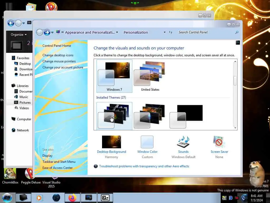
Task: Open Control Panel Home
Action: 57,46
